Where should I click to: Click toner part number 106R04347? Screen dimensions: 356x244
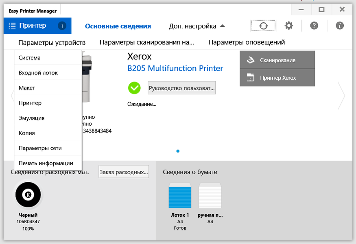[x=28, y=222]
